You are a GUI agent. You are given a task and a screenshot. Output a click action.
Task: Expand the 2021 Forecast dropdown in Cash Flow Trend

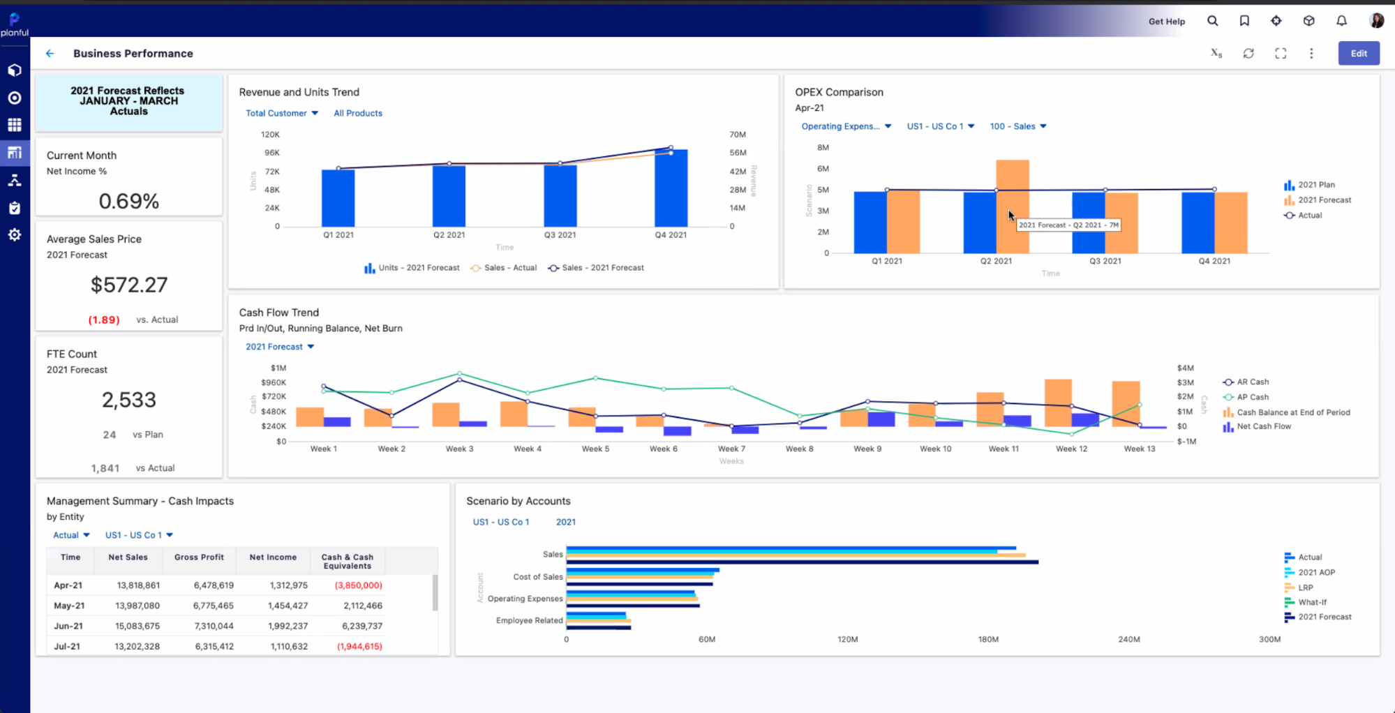pos(278,346)
